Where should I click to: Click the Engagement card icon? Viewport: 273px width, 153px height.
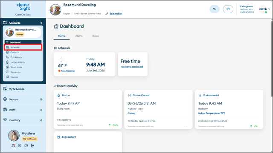pos(59,137)
